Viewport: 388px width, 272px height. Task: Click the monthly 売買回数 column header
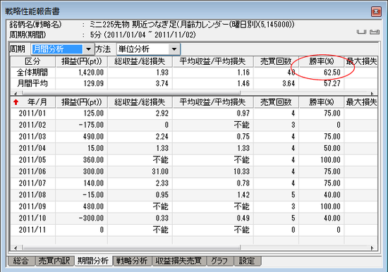[276, 102]
